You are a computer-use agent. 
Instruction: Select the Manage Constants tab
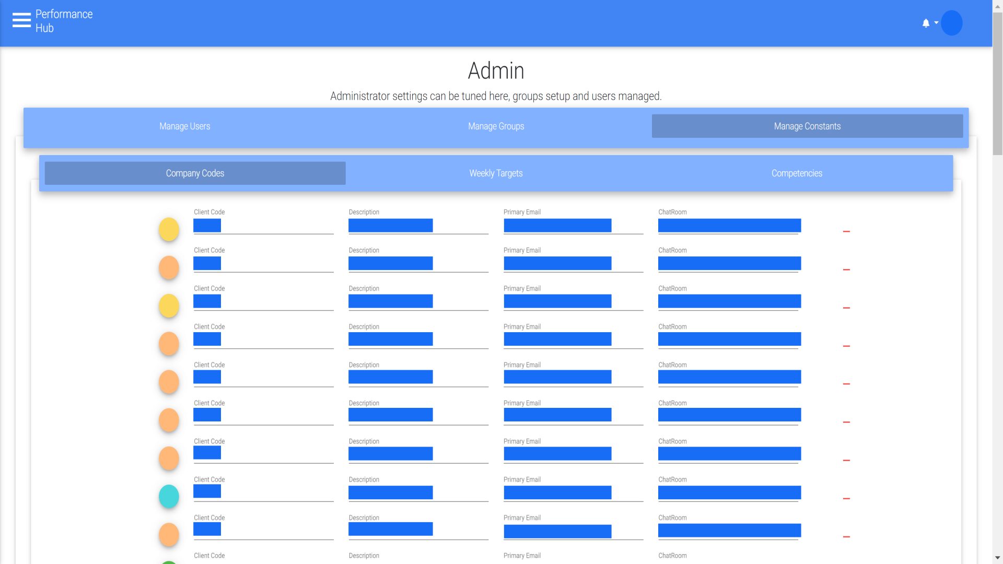pyautogui.click(x=807, y=126)
